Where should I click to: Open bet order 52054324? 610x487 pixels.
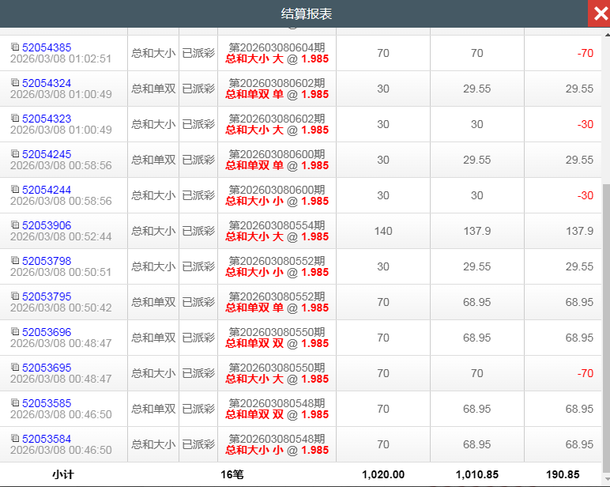[47, 83]
